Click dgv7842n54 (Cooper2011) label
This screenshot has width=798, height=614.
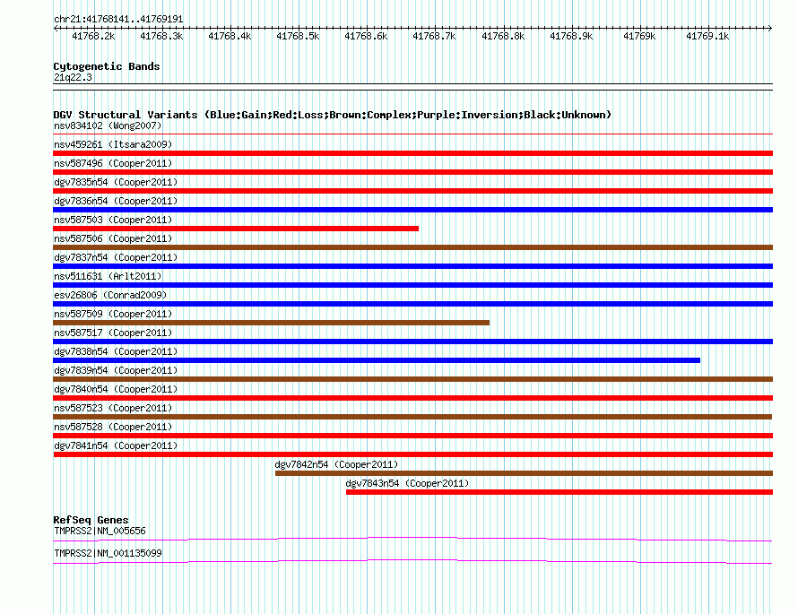tap(336, 464)
